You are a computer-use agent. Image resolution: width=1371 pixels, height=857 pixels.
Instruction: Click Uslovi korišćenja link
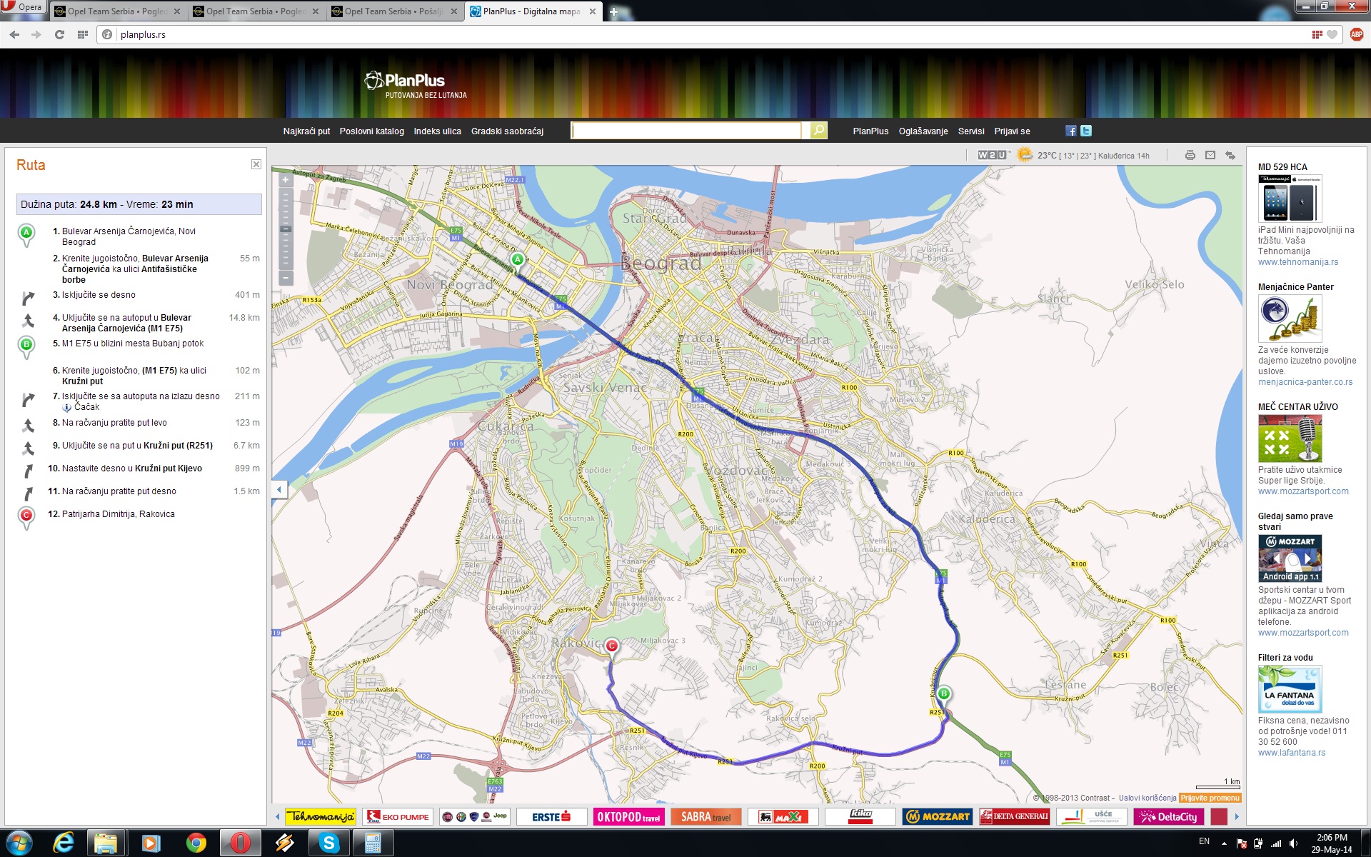tap(1147, 798)
